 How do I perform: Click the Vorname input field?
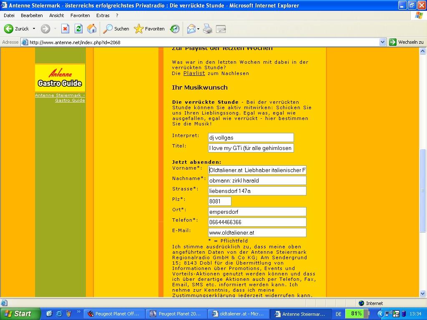[257, 170]
